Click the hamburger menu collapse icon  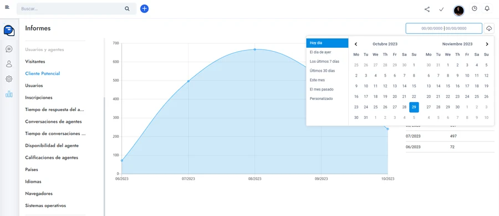coord(7,7)
